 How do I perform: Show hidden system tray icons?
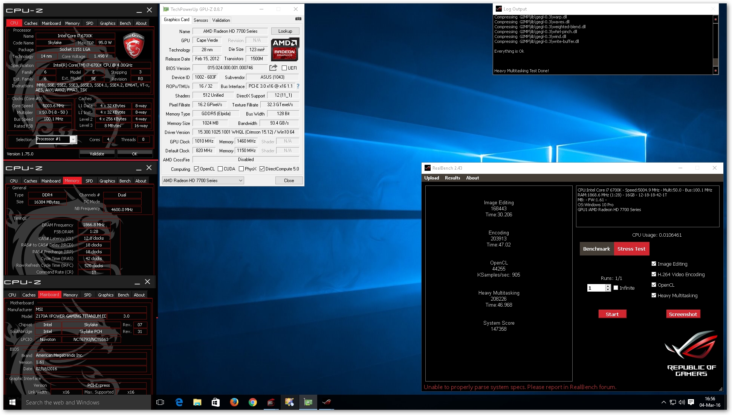663,402
